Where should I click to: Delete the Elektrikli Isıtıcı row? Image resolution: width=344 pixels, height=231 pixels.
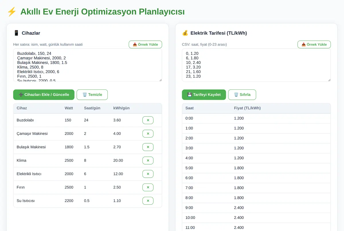tap(148, 174)
